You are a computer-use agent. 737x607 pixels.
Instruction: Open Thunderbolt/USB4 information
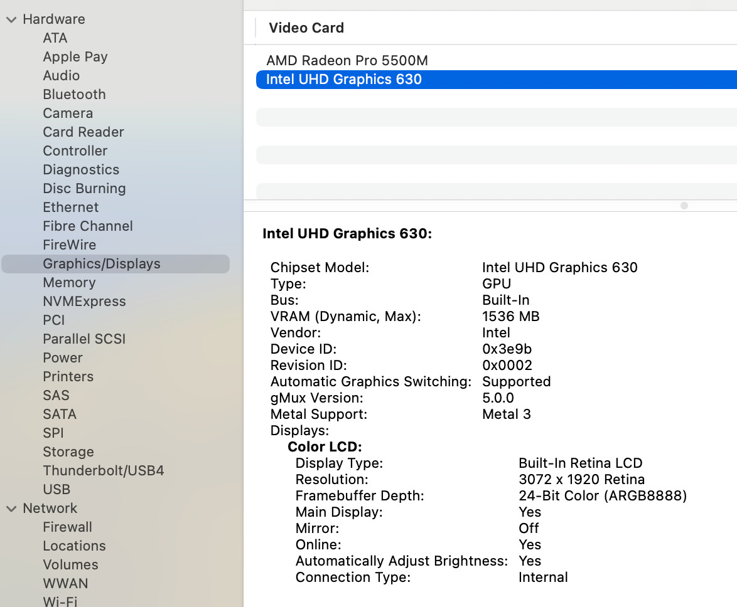(104, 470)
